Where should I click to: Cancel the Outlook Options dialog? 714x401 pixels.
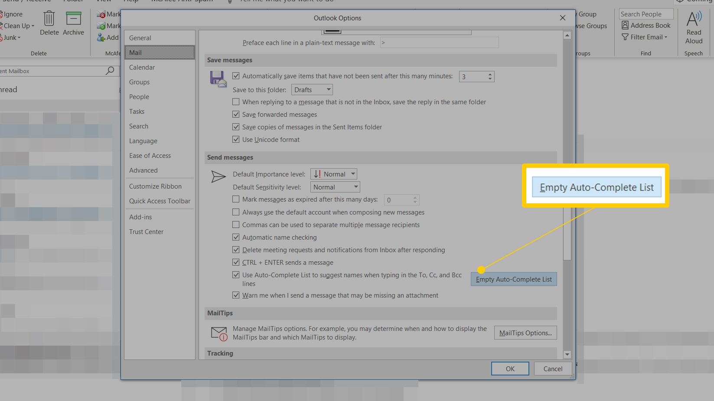553,369
